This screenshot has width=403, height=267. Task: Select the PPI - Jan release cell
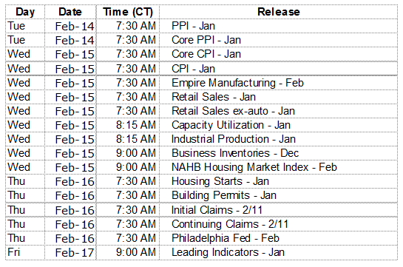point(278,26)
